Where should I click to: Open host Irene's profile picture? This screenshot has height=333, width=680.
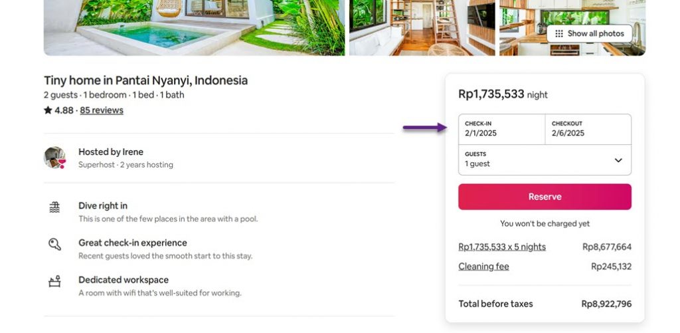tap(54, 158)
